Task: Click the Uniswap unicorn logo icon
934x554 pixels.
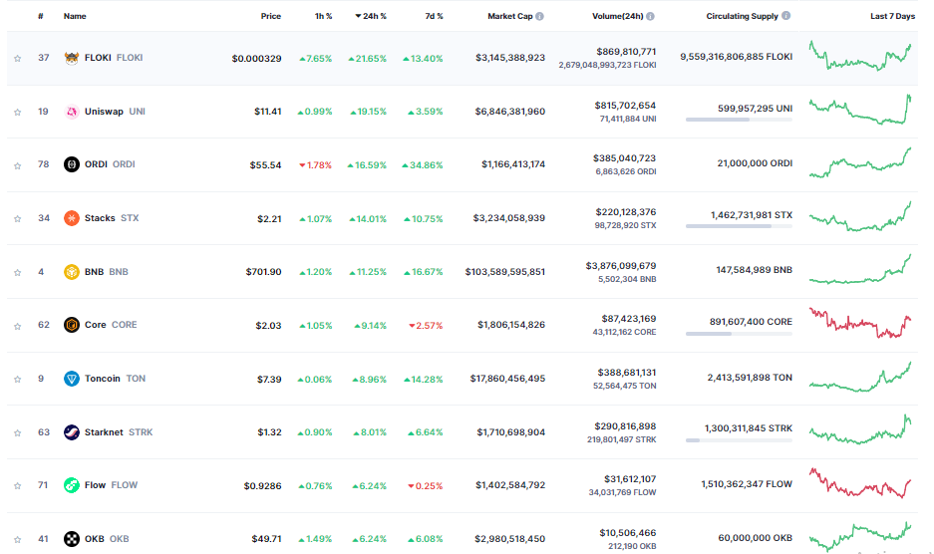Action: pyautogui.click(x=72, y=112)
